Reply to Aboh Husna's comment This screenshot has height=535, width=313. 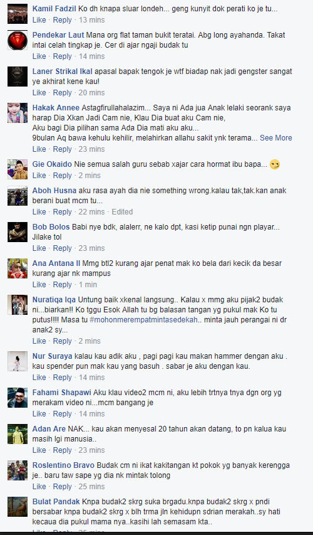click(x=63, y=212)
